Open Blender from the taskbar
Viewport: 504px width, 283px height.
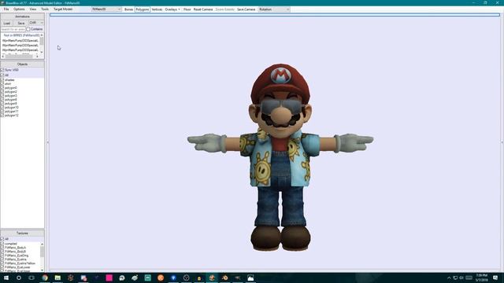click(x=224, y=277)
